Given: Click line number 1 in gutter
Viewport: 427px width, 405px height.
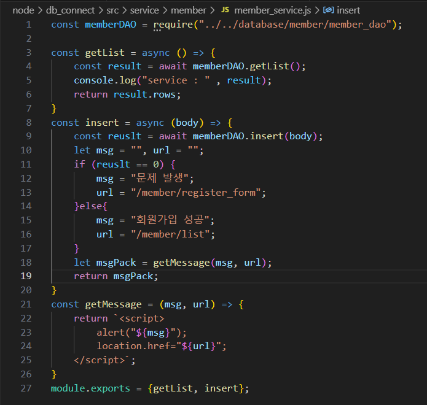Looking at the screenshot, I should pos(29,25).
